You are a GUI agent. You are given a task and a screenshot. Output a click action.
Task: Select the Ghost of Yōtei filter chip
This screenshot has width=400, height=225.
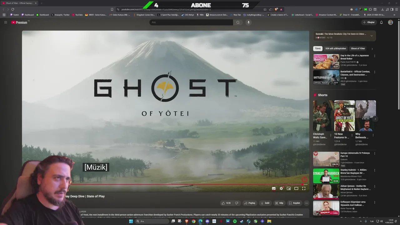[x=358, y=48]
